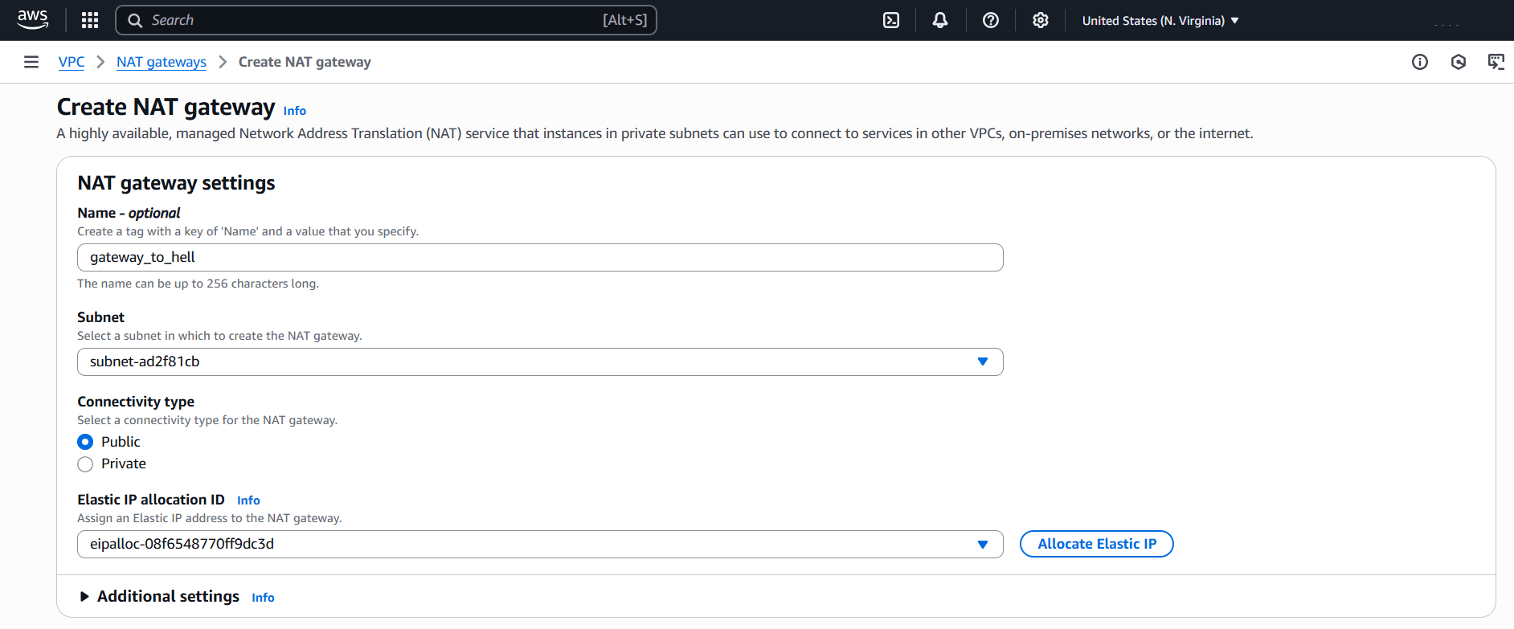
Task: Click the hexagon icon in breadcrumb bar
Action: click(x=1458, y=62)
